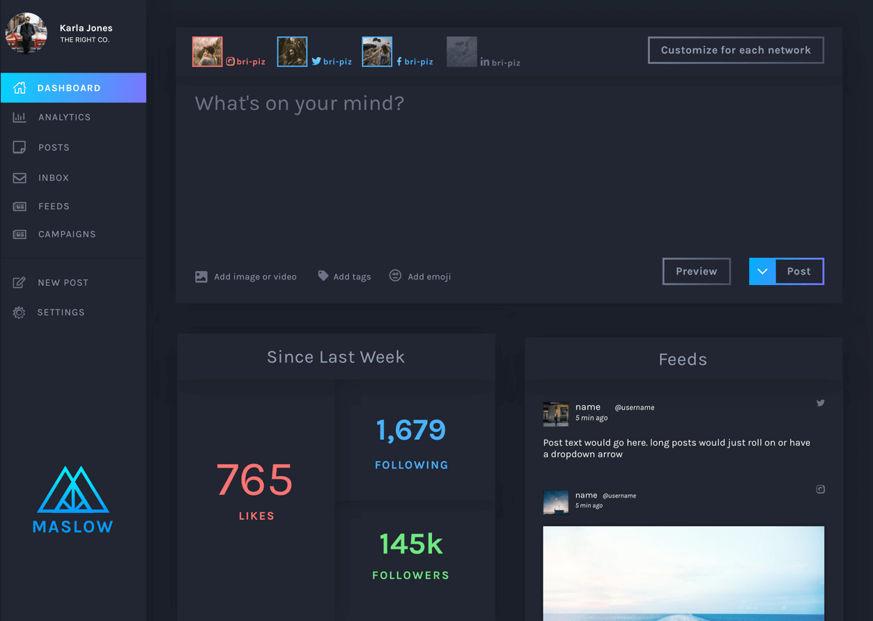This screenshot has width=873, height=621.
Task: Click Customize for each network button
Action: pos(736,50)
